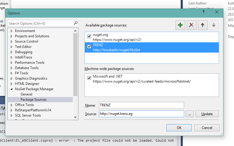Viewport: 234px width, 146px height.
Task: Select the Package Sources tree item
Action: (33, 100)
